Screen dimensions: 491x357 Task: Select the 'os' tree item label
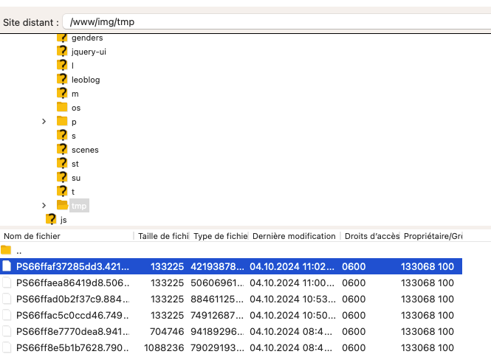coord(76,108)
